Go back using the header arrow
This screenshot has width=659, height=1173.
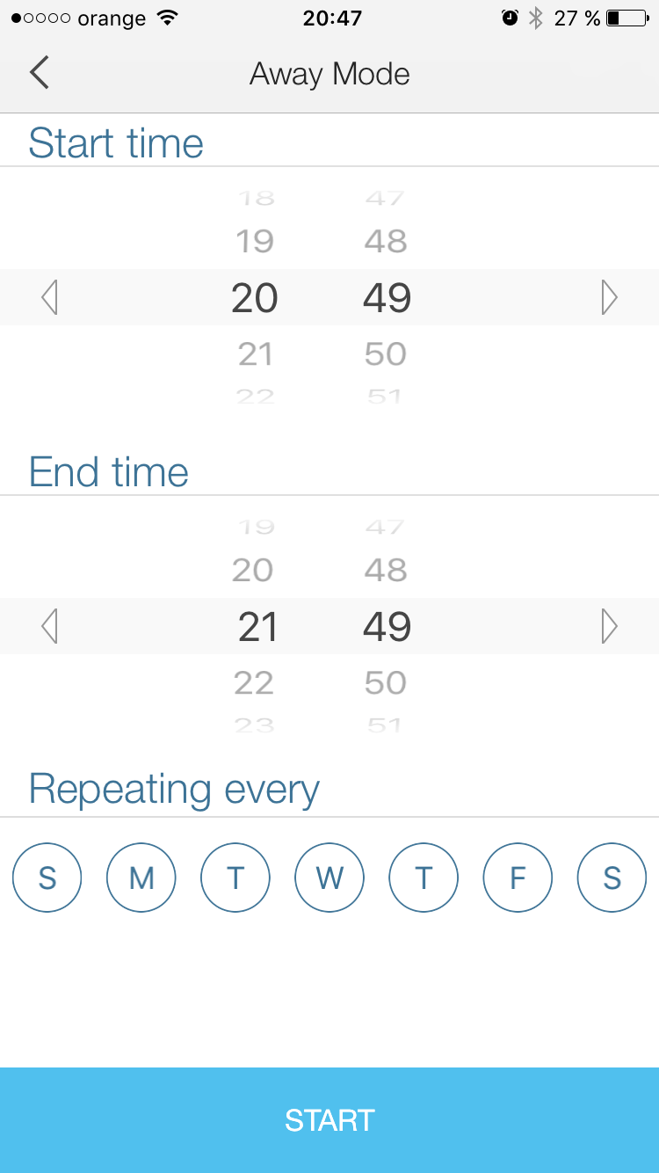tap(40, 73)
